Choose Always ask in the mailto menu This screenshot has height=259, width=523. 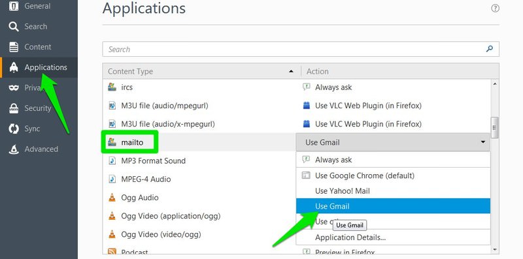coord(393,160)
